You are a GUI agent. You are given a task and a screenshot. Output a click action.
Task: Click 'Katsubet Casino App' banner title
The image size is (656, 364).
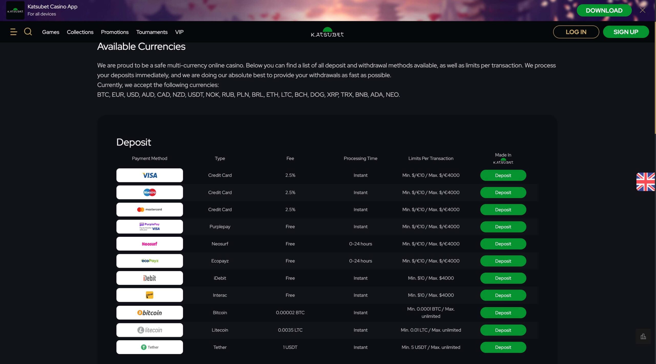tap(53, 7)
